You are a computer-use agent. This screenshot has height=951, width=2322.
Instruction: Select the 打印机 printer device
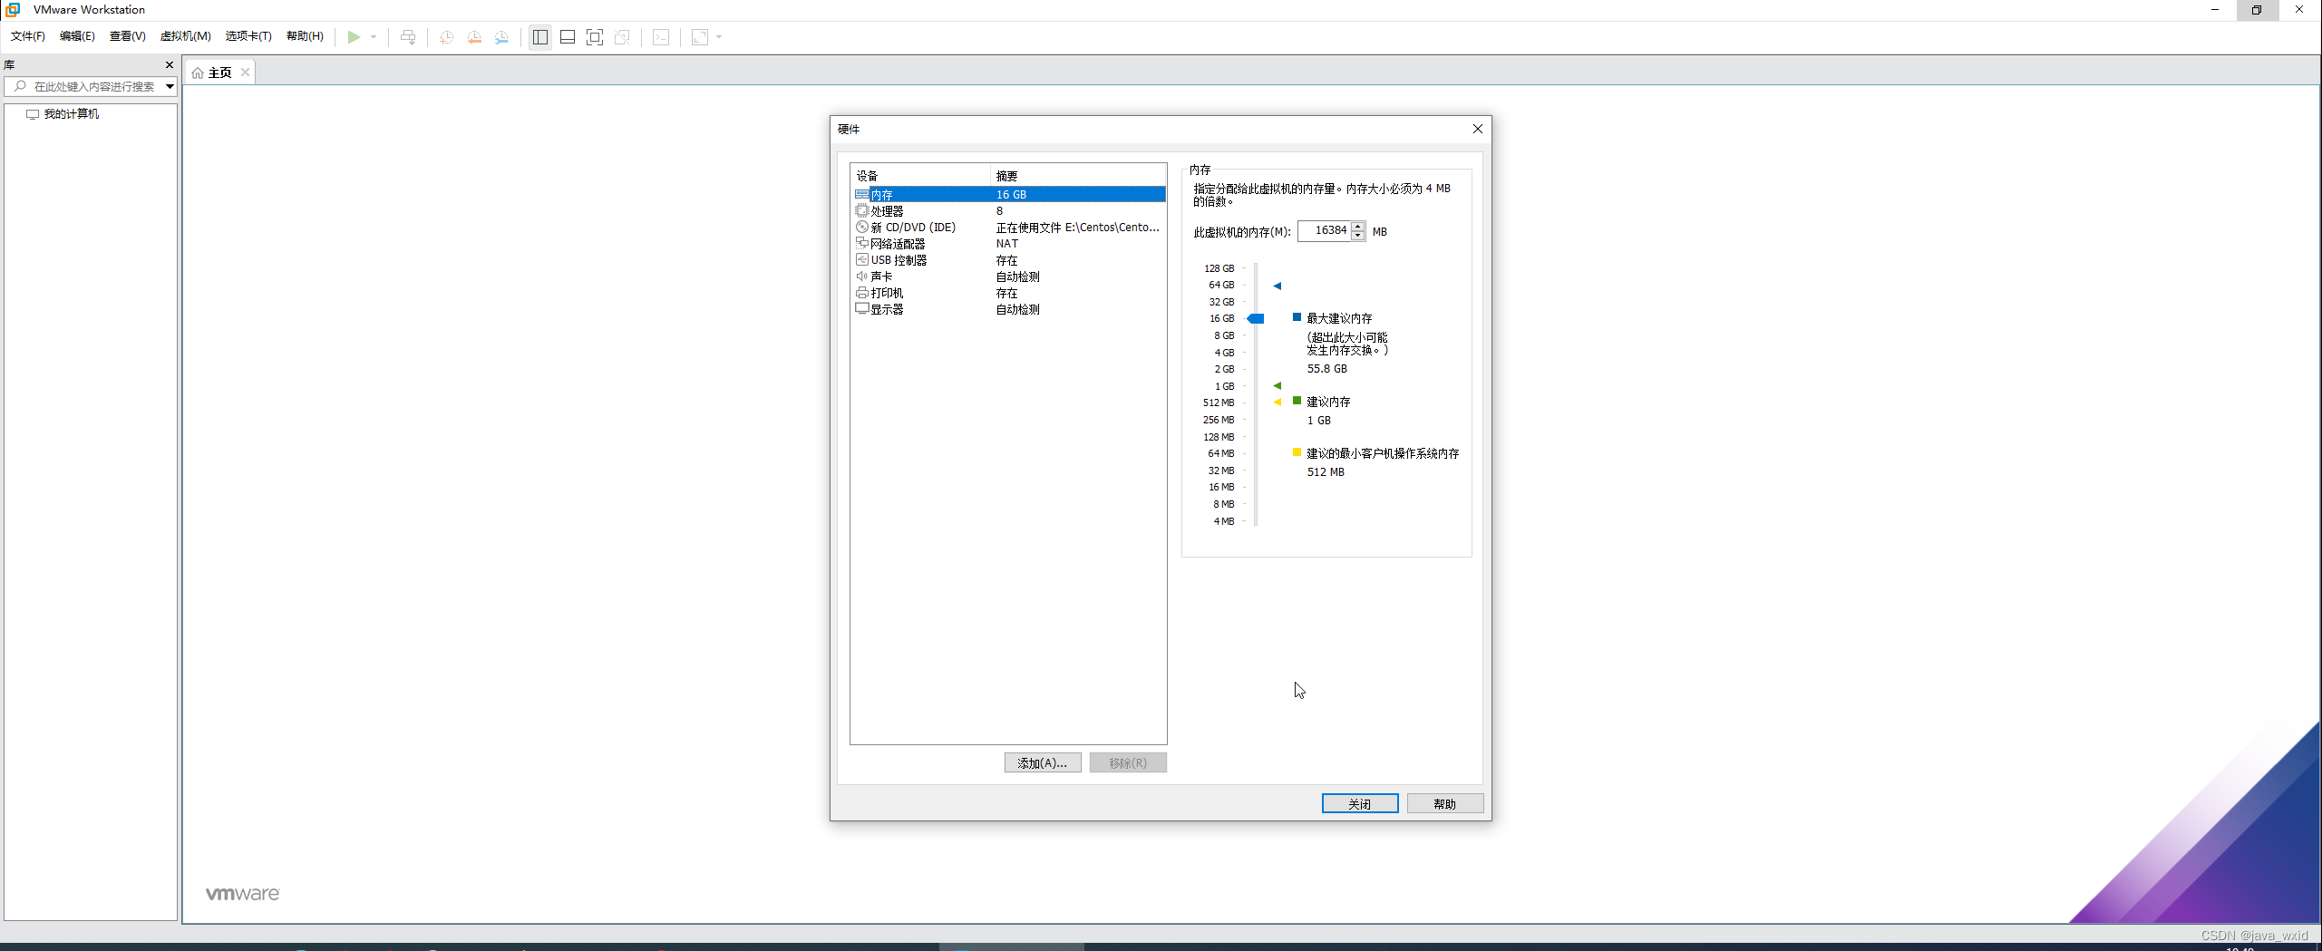[x=887, y=292]
